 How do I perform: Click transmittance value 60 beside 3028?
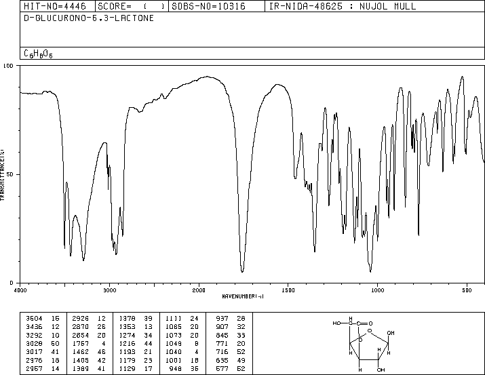pyautogui.click(x=56, y=343)
